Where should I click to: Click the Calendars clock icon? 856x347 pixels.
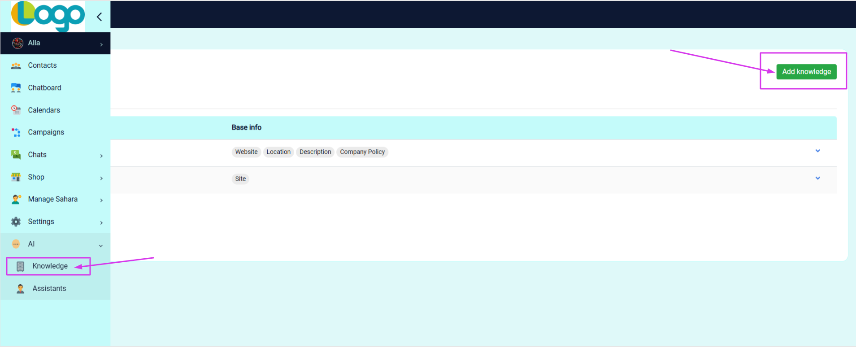[16, 110]
